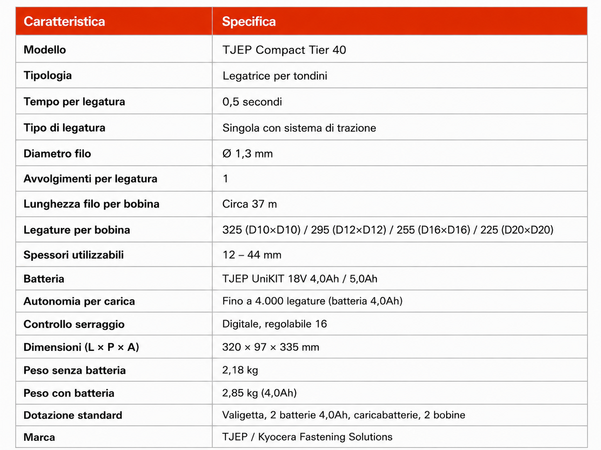Click the Controllo serraggio label

pyautogui.click(x=74, y=324)
